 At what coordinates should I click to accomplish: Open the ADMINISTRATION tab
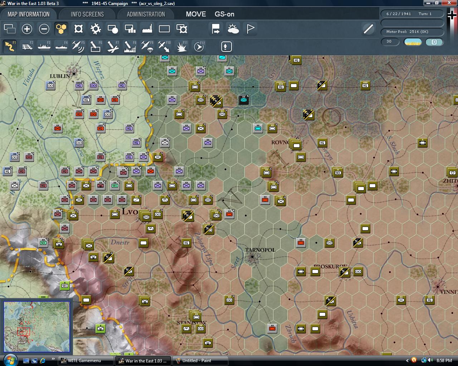[x=146, y=14]
